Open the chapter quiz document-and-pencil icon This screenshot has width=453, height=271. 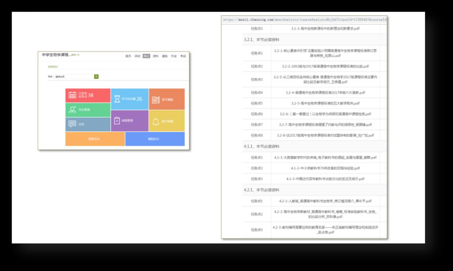(156, 99)
